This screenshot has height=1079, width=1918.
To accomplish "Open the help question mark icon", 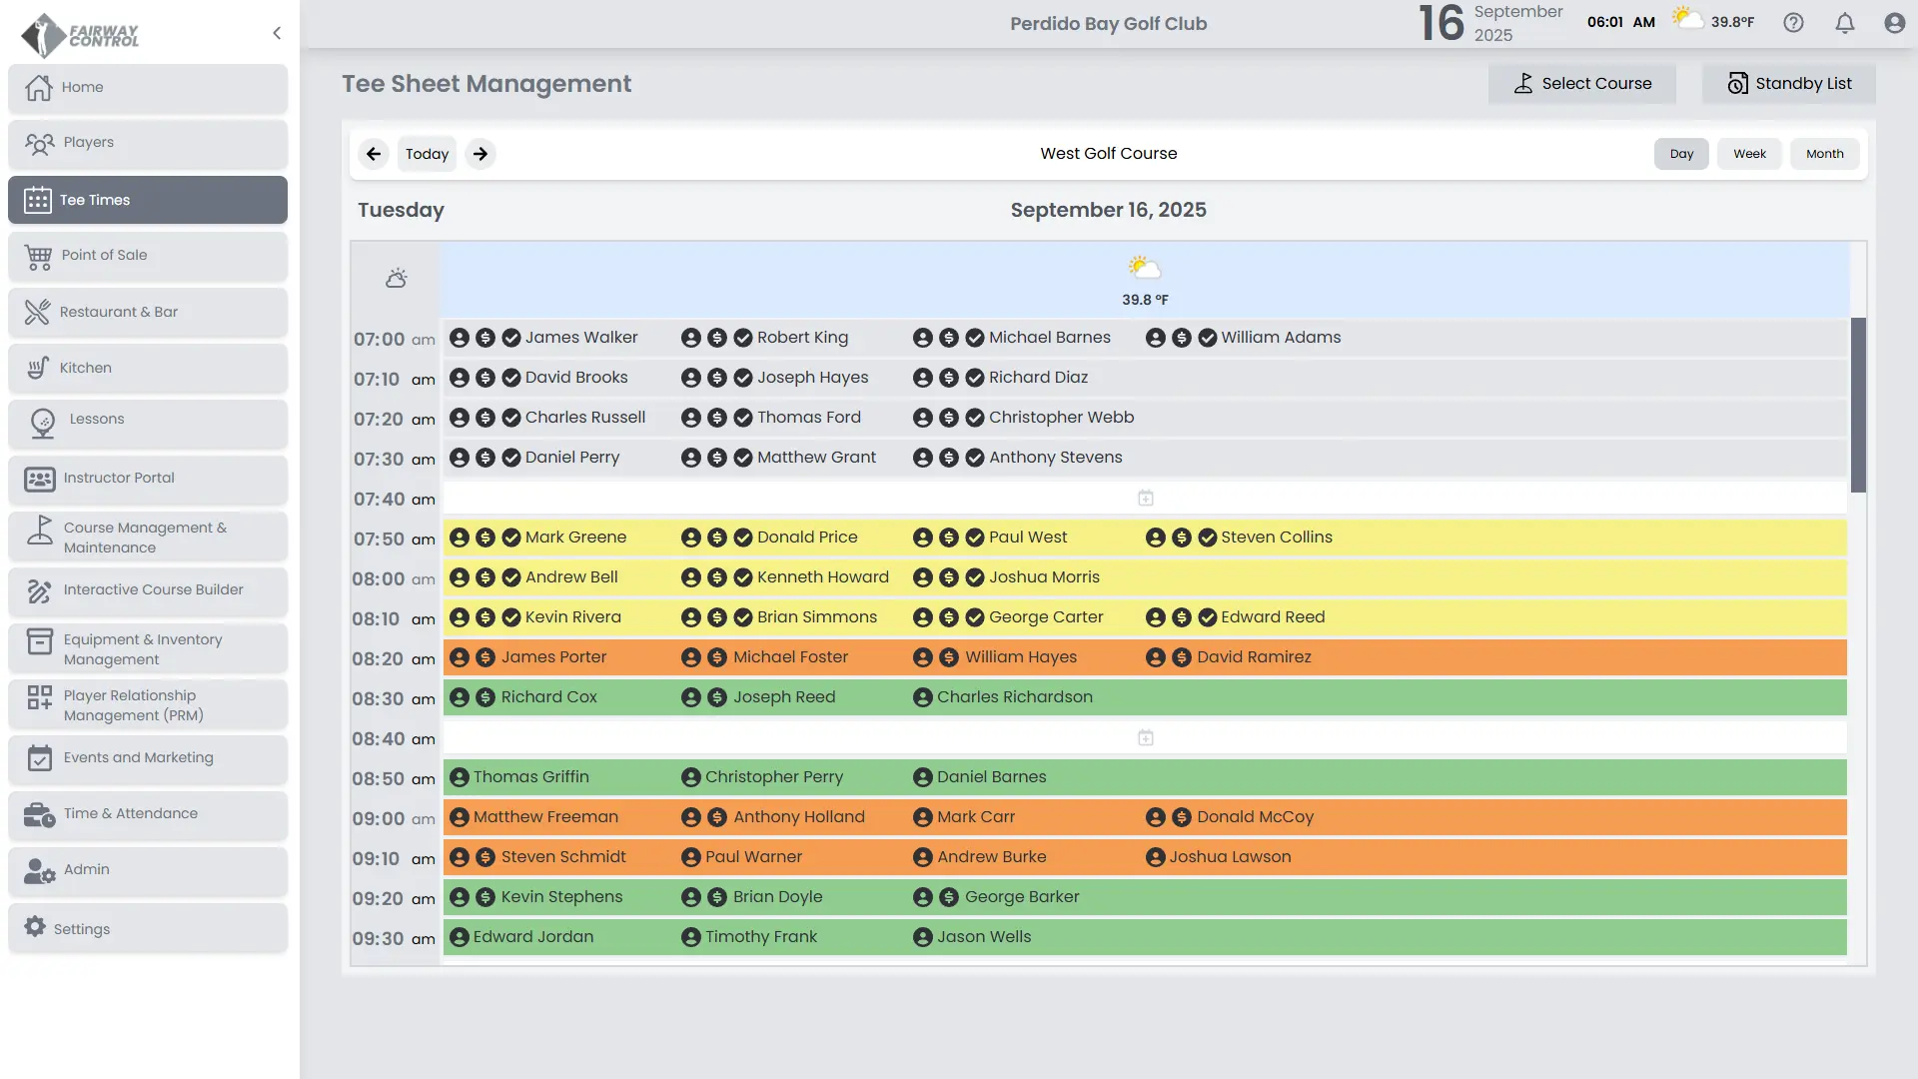I will point(1793,23).
